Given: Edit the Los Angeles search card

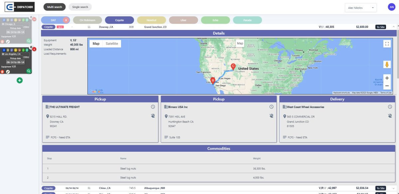Looking at the screenshot, I should pyautogui.click(x=8, y=71).
